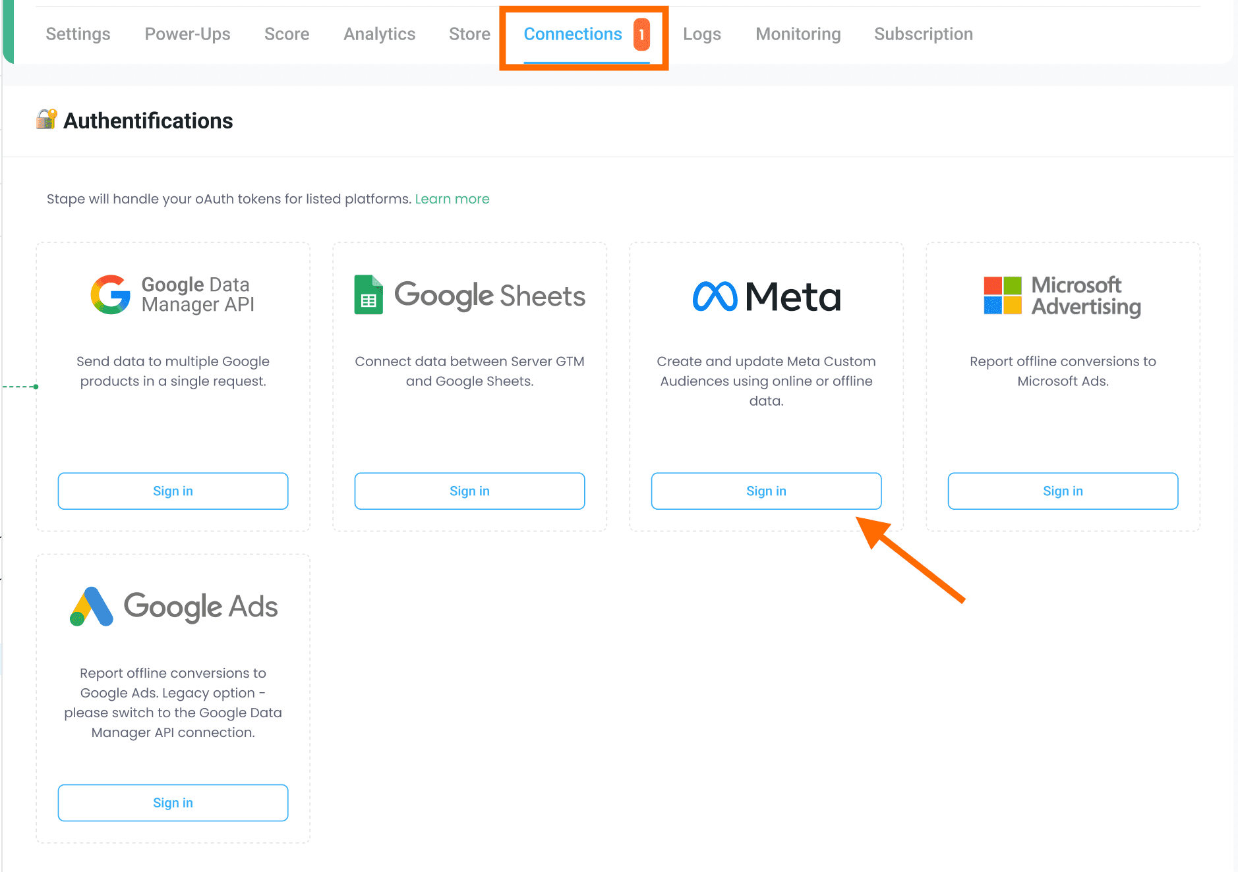1238x872 pixels.
Task: Click the Google Sheets icon
Action: (x=368, y=296)
